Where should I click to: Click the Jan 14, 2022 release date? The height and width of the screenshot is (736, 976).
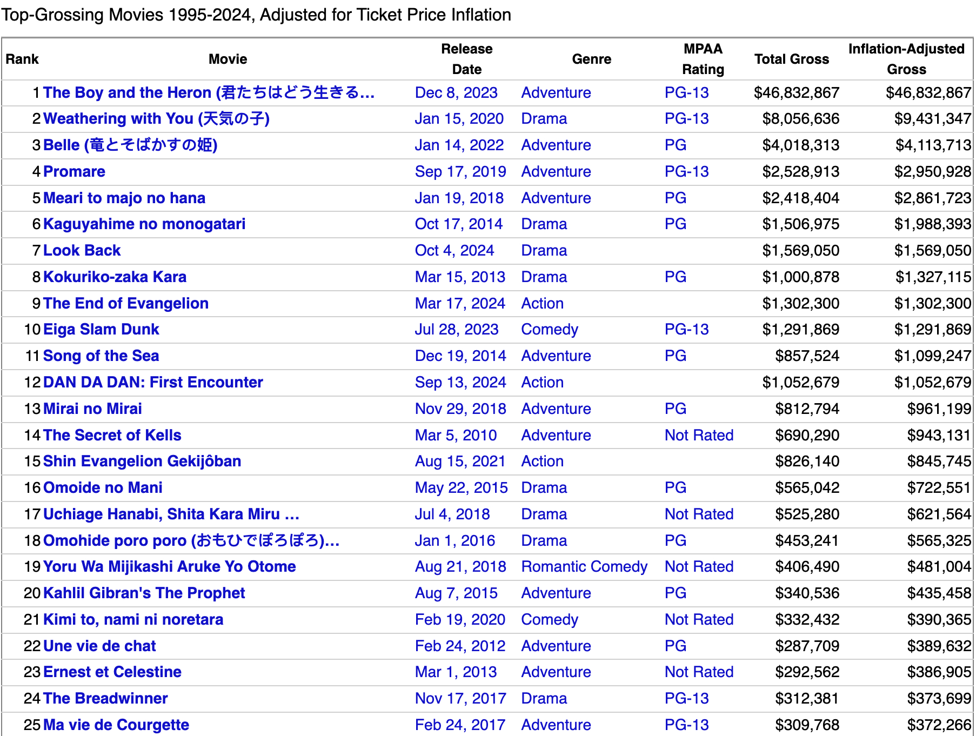point(459,145)
